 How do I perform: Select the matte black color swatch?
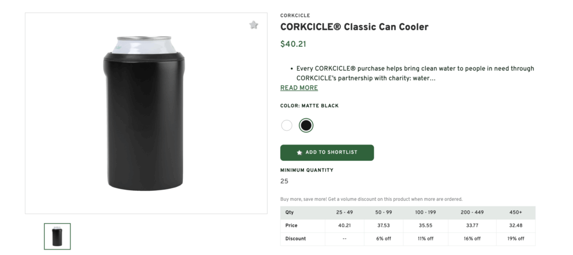(306, 126)
